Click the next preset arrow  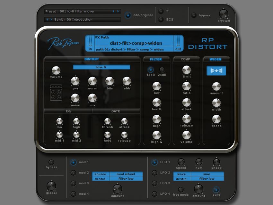tap(118, 11)
